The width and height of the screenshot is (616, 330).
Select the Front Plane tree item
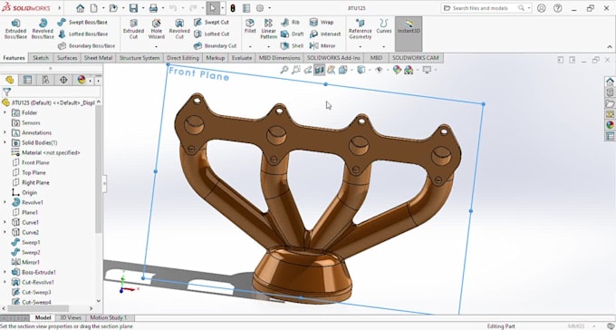(x=31, y=162)
